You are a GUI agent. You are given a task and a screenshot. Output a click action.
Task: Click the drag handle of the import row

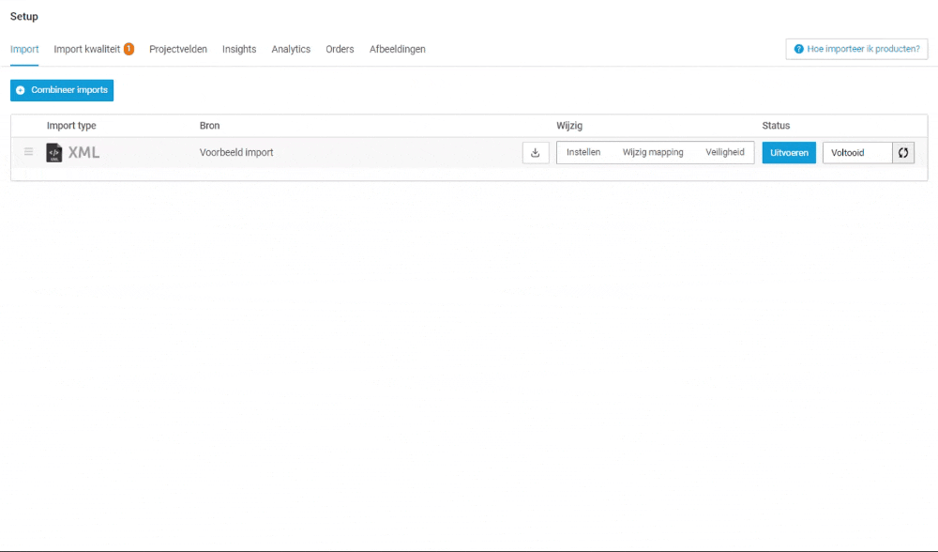pyautogui.click(x=28, y=152)
